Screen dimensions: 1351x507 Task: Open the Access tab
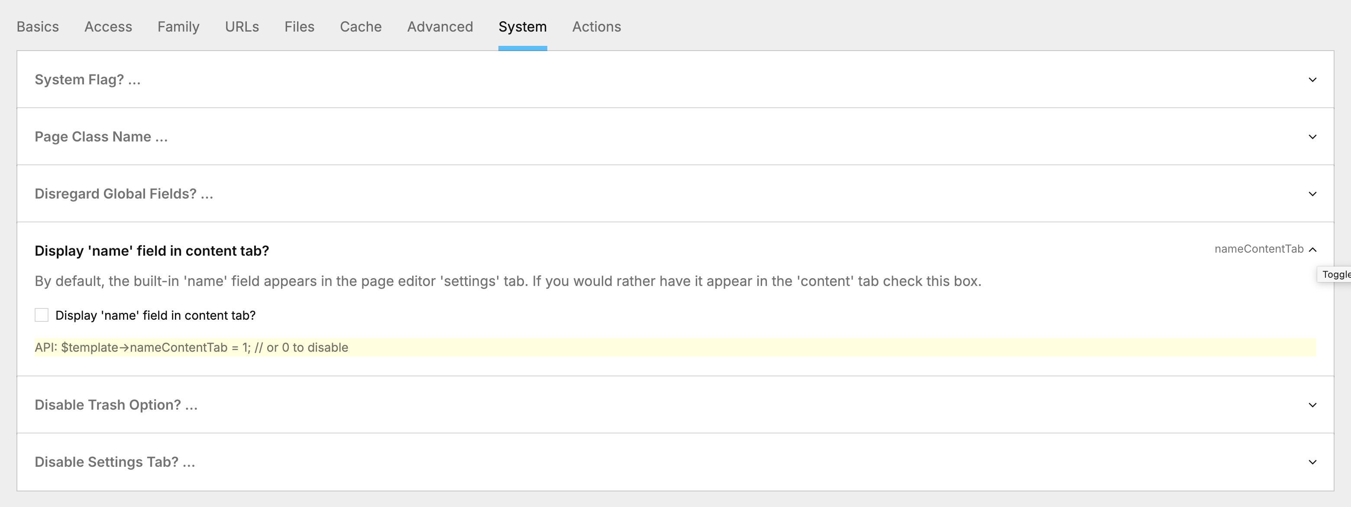click(108, 27)
